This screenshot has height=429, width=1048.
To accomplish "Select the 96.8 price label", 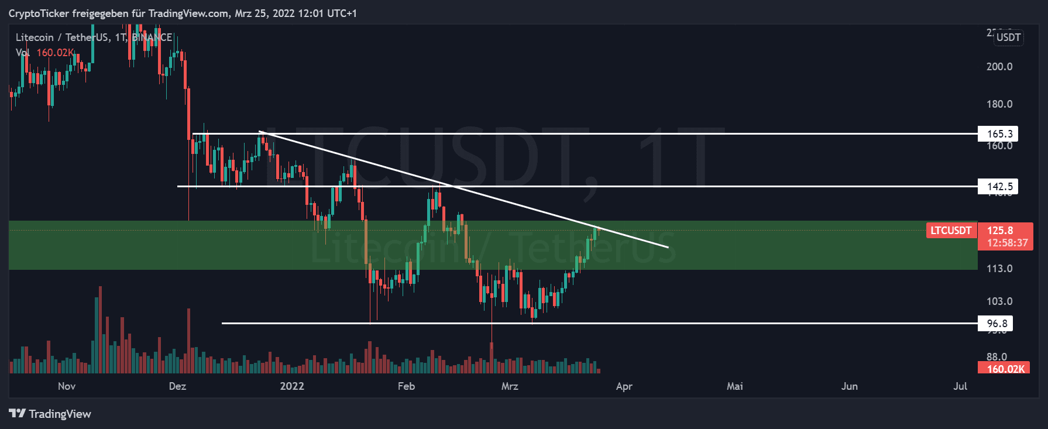I will pyautogui.click(x=996, y=324).
